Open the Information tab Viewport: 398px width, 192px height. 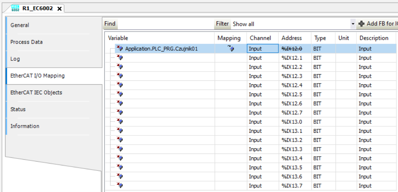25,126
